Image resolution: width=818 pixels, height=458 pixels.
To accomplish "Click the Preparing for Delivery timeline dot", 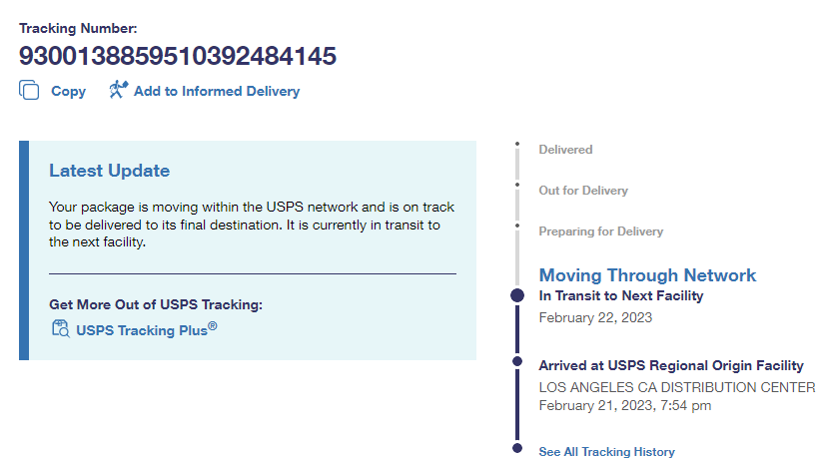I will click(517, 226).
